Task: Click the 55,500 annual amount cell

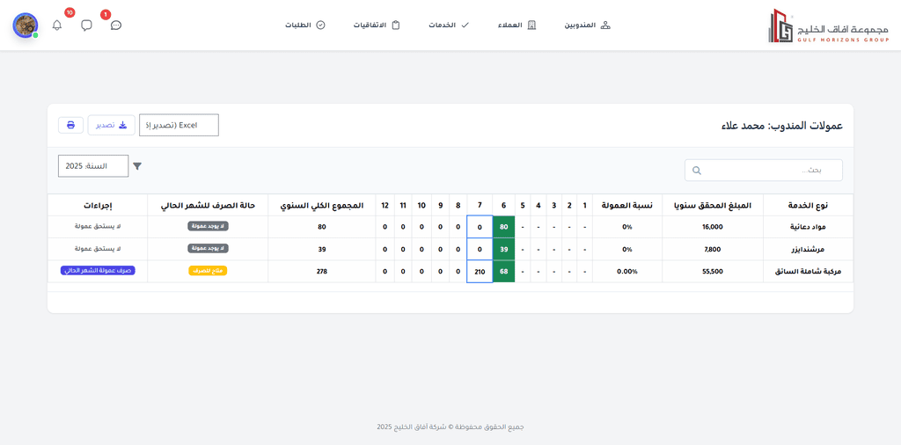Action: pos(713,271)
